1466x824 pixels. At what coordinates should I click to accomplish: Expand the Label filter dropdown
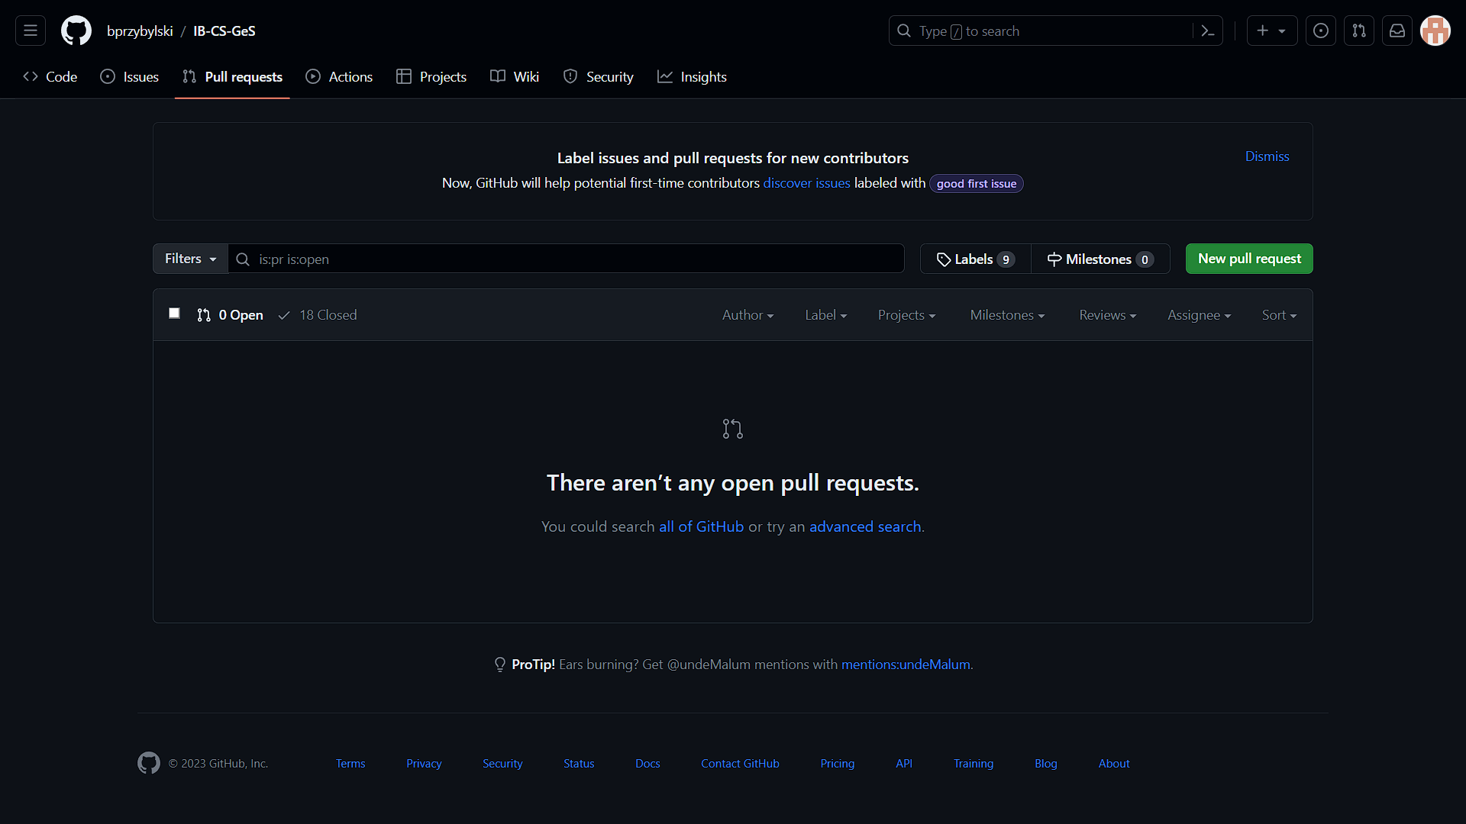(825, 315)
